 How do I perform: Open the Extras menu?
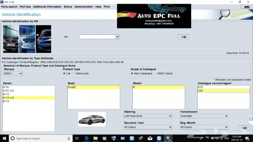click(x=68, y=7)
